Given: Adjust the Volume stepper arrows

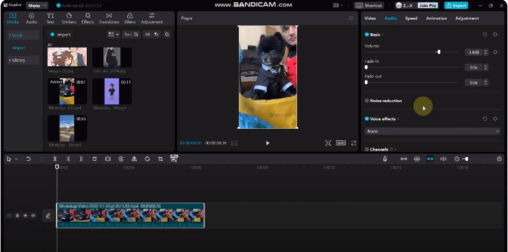Looking at the screenshot, I should tap(485, 52).
